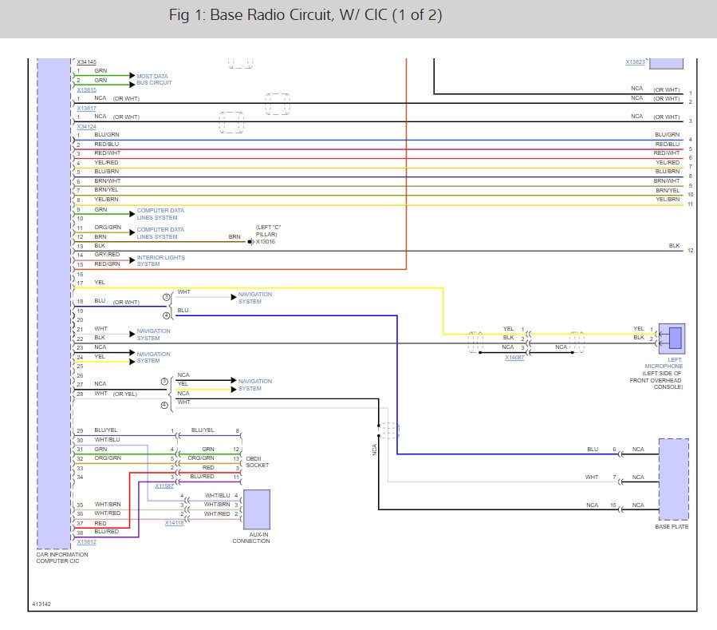This screenshot has width=717, height=630.
Task: Click the LEFT MICROPHONE label text
Action: pyautogui.click(x=664, y=363)
